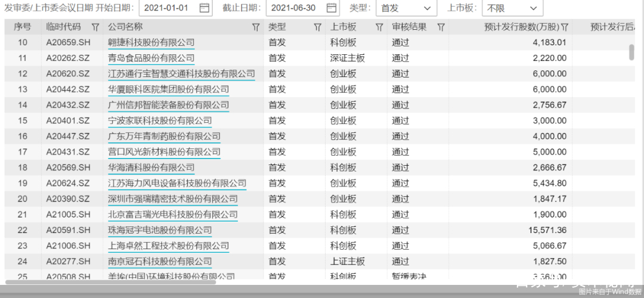Click share count value 4,183.01
The width and height of the screenshot is (644, 298).
pyautogui.click(x=550, y=42)
